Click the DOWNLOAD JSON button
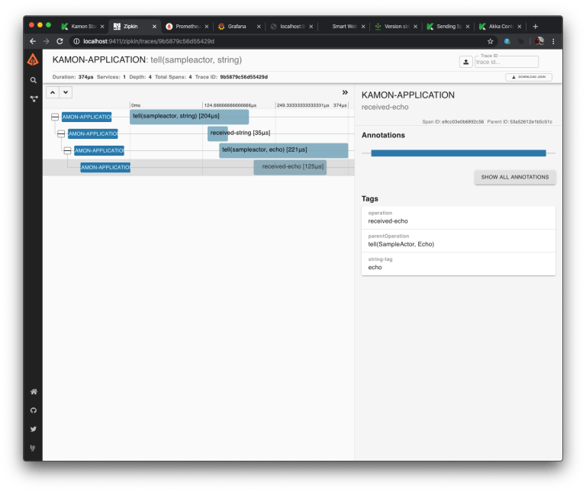 click(x=529, y=77)
